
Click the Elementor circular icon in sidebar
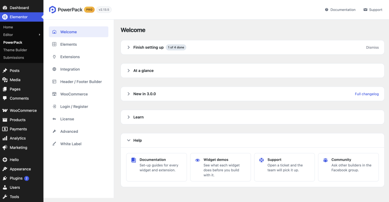[5, 17]
